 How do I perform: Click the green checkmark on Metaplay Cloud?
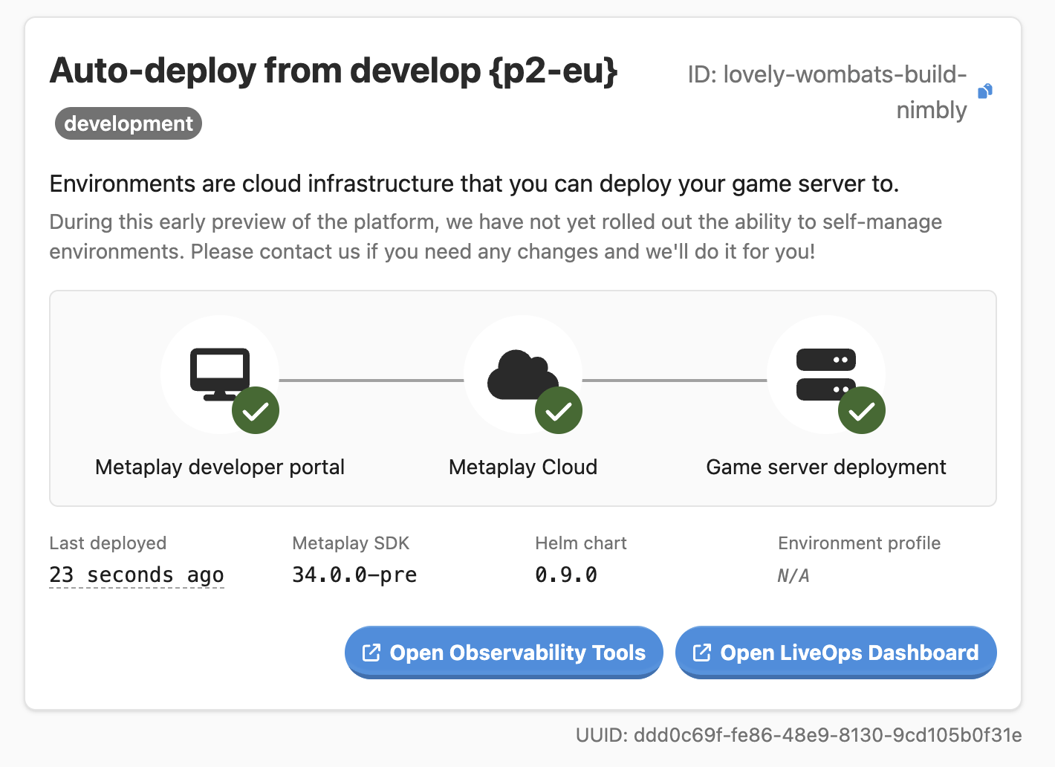tap(559, 410)
